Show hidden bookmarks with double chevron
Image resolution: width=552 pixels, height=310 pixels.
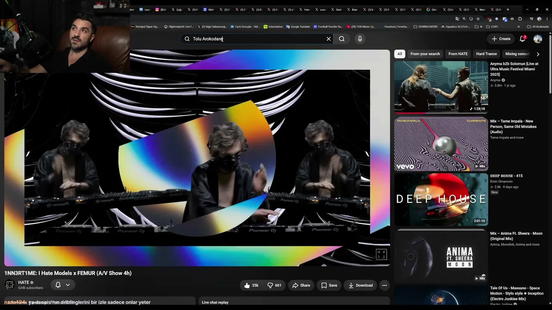519,27
